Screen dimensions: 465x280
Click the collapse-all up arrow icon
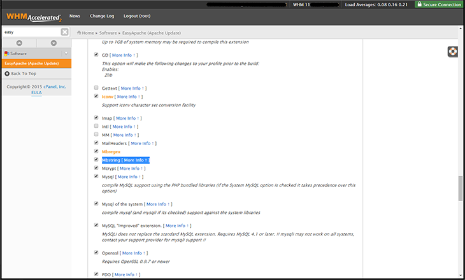pos(19,43)
